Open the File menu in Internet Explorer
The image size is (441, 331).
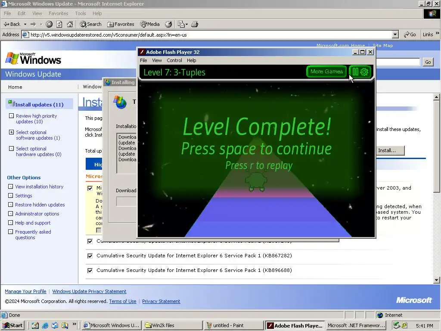coord(7,13)
